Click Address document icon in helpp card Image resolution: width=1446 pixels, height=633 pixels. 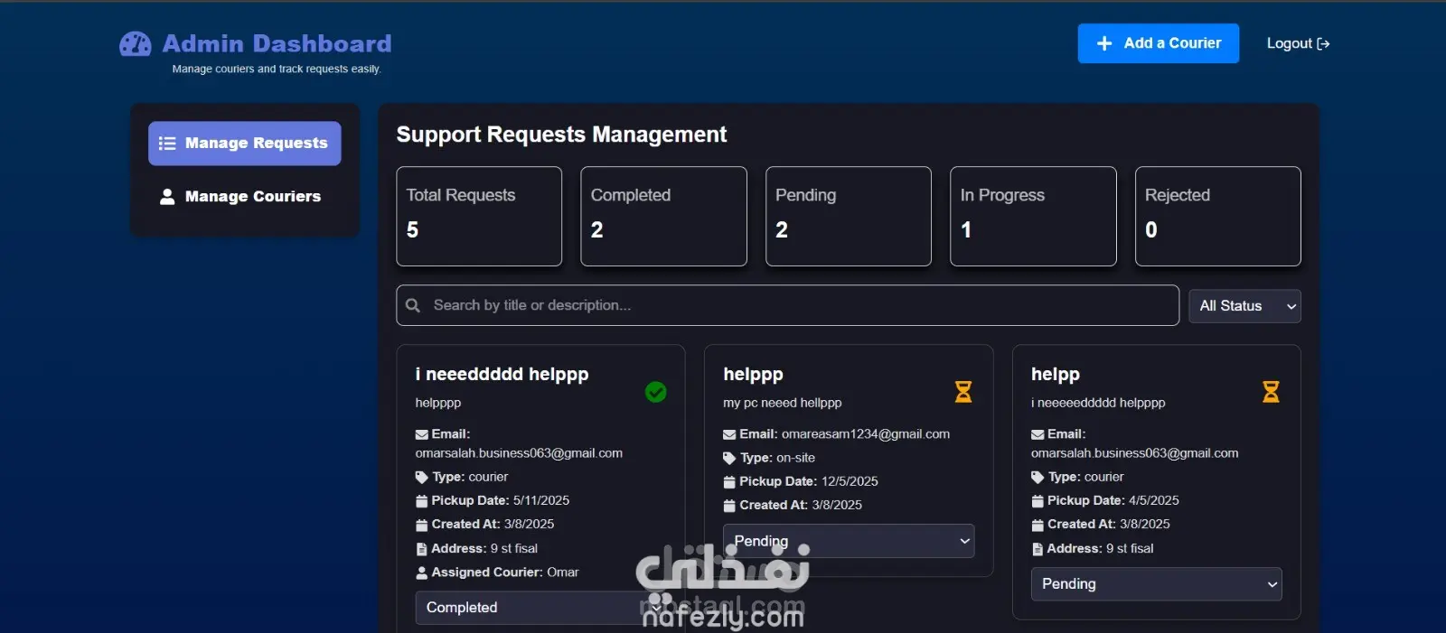(x=1038, y=549)
